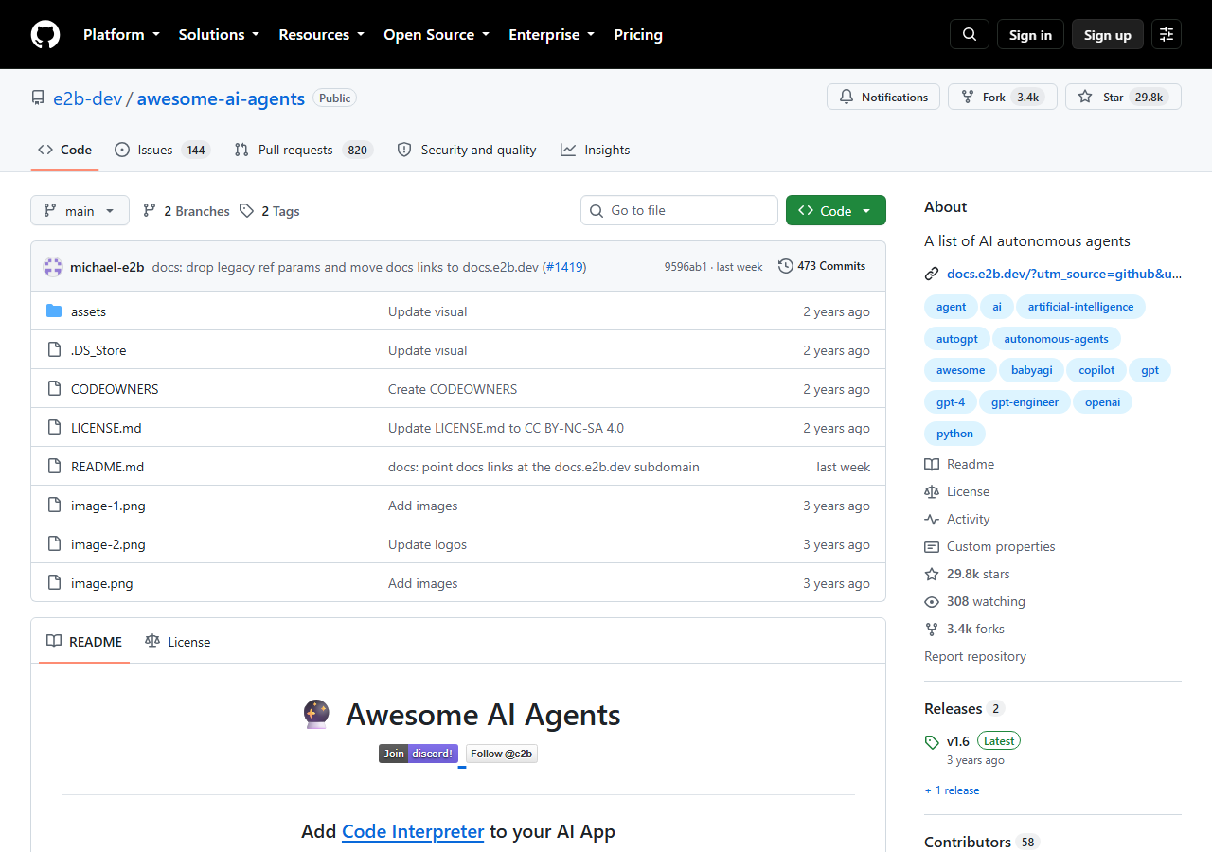Viewport: 1212px width, 852px height.
Task: Click the commit hash 9596ab1
Action: coord(686,267)
